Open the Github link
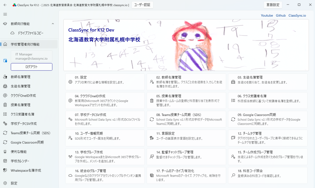 pyautogui.click(x=281, y=15)
